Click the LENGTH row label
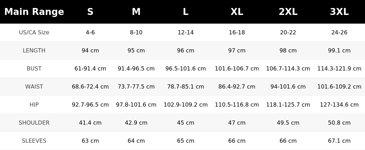 (34, 51)
